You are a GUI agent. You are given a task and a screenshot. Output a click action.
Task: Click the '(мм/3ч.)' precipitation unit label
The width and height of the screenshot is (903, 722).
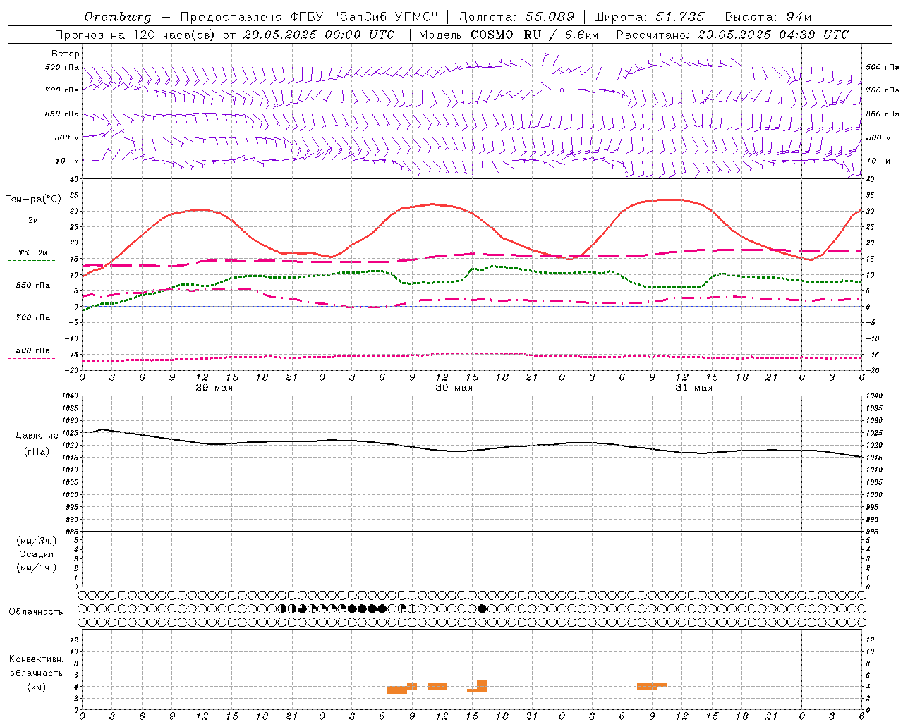pos(37,541)
